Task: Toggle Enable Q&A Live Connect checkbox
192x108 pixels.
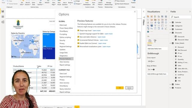Action: click(x=78, y=43)
